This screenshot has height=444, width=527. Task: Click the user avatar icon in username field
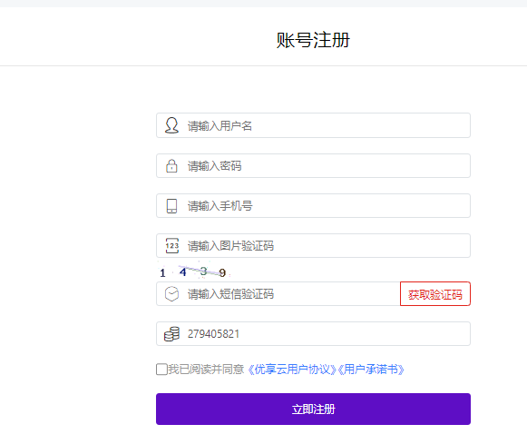coord(171,125)
